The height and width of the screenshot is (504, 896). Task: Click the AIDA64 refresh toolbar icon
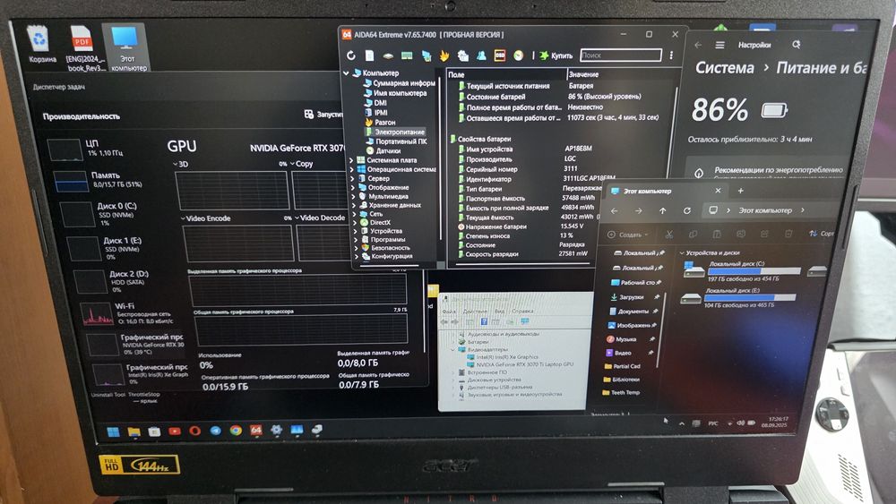[351, 56]
